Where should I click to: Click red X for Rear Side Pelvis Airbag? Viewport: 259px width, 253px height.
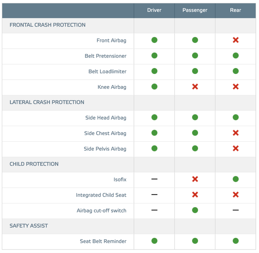pos(236,148)
